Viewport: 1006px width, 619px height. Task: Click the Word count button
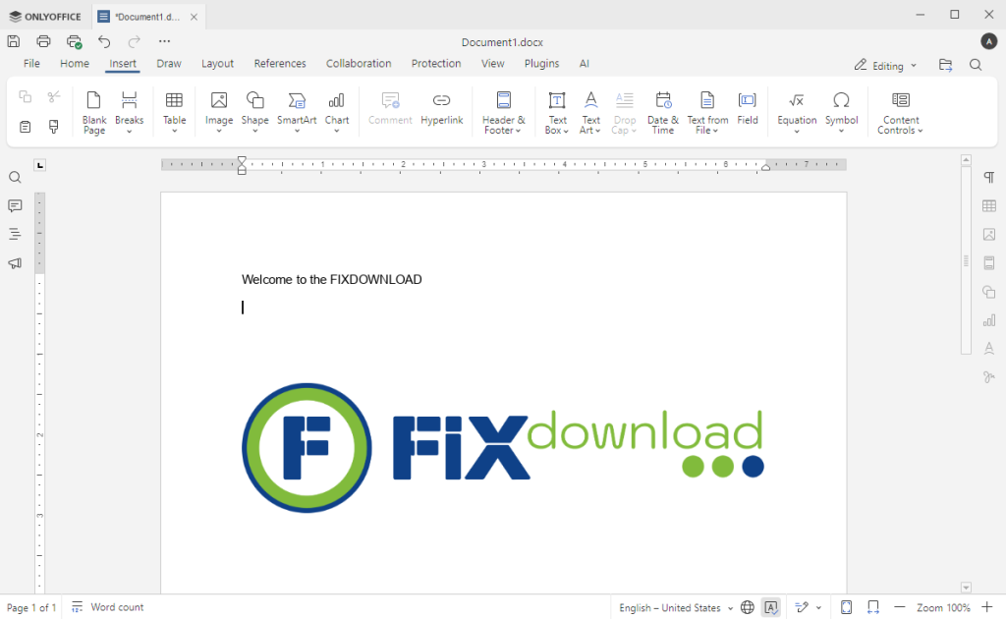(x=108, y=608)
